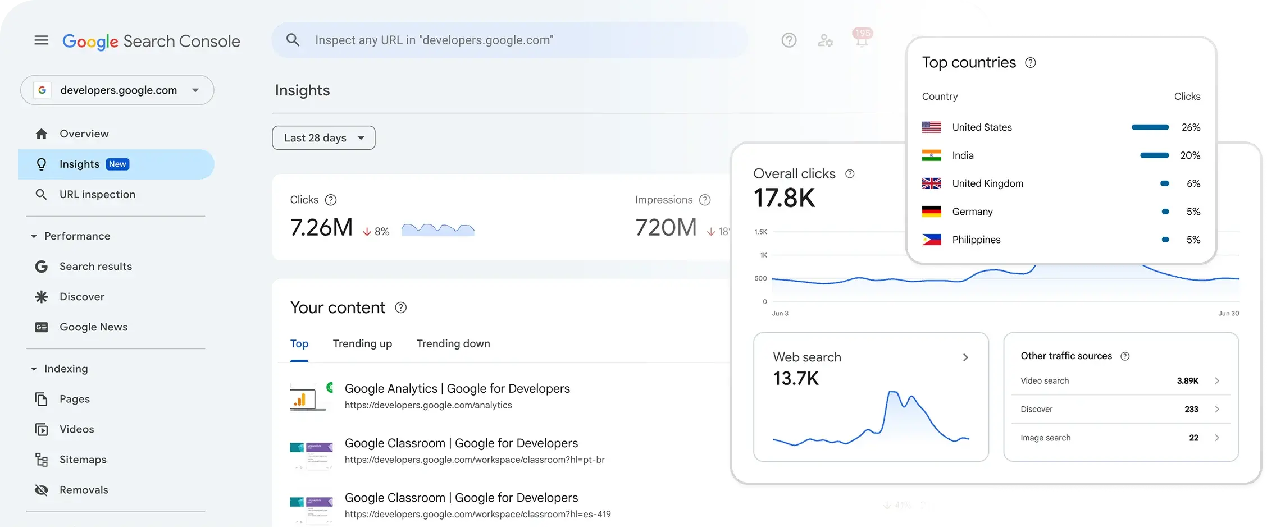Open Discover traffic source row chevron
The image size is (1267, 528).
pos(1216,410)
